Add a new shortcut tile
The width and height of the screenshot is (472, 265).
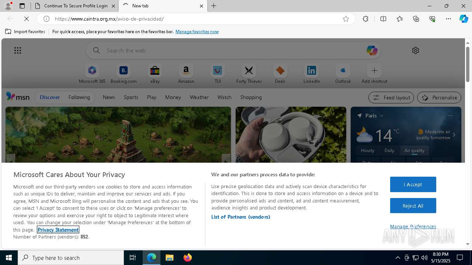pos(374,74)
